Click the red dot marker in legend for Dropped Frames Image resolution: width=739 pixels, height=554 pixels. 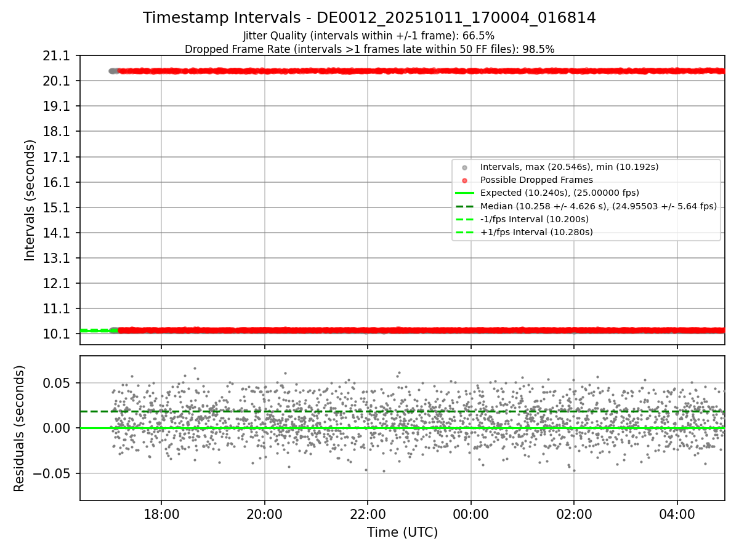pyautogui.click(x=464, y=180)
